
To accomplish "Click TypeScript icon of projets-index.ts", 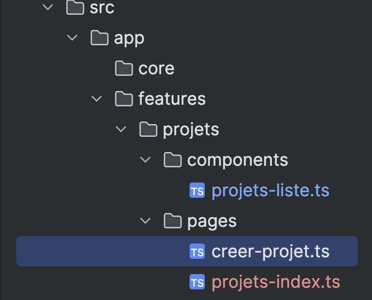I will [197, 282].
